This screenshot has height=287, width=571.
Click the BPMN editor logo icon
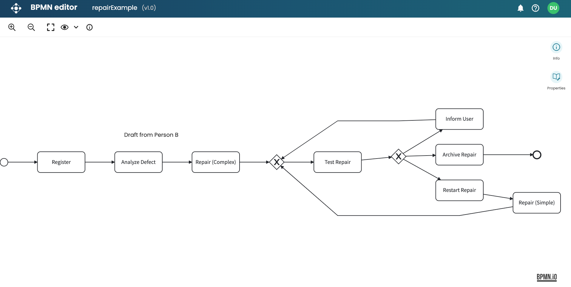coord(16,8)
